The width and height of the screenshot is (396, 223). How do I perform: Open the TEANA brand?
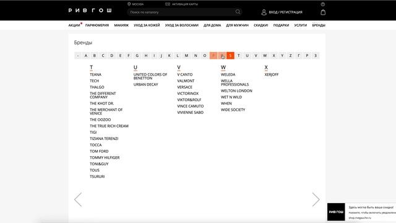(x=95, y=74)
